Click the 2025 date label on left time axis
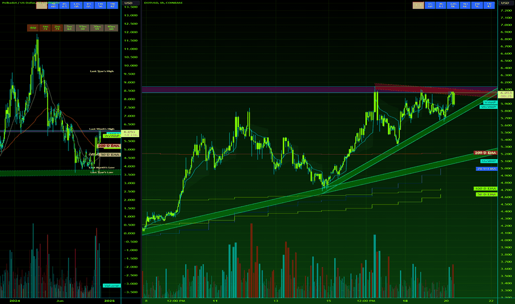 [x=109, y=301]
